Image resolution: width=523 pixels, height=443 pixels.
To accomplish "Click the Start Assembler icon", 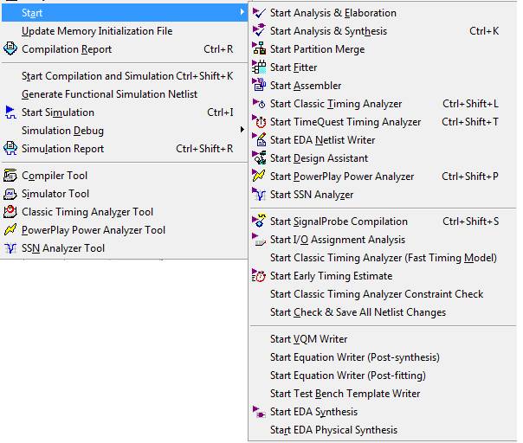I will 259,86.
